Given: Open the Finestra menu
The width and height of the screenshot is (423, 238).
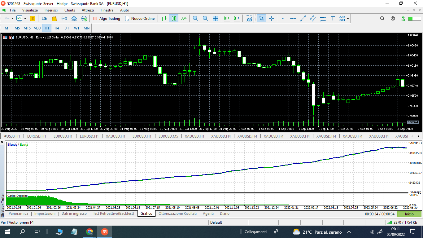Looking at the screenshot, I should coord(107,10).
